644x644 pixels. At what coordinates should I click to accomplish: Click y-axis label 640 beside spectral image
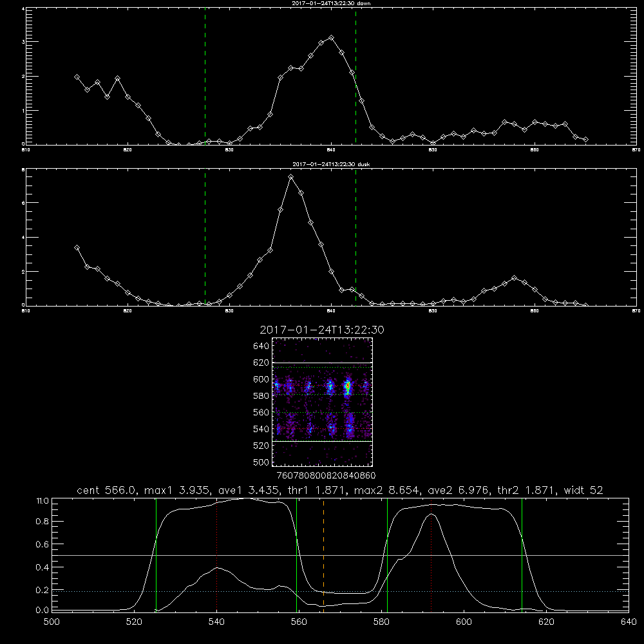click(261, 346)
